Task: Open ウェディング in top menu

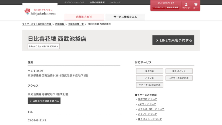Action: click(115, 2)
